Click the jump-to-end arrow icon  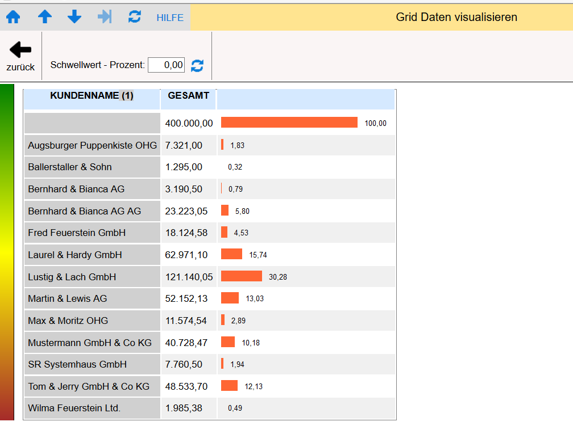point(105,17)
